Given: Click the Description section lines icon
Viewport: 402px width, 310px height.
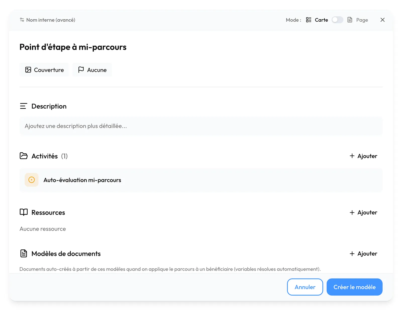Looking at the screenshot, I should (x=23, y=106).
